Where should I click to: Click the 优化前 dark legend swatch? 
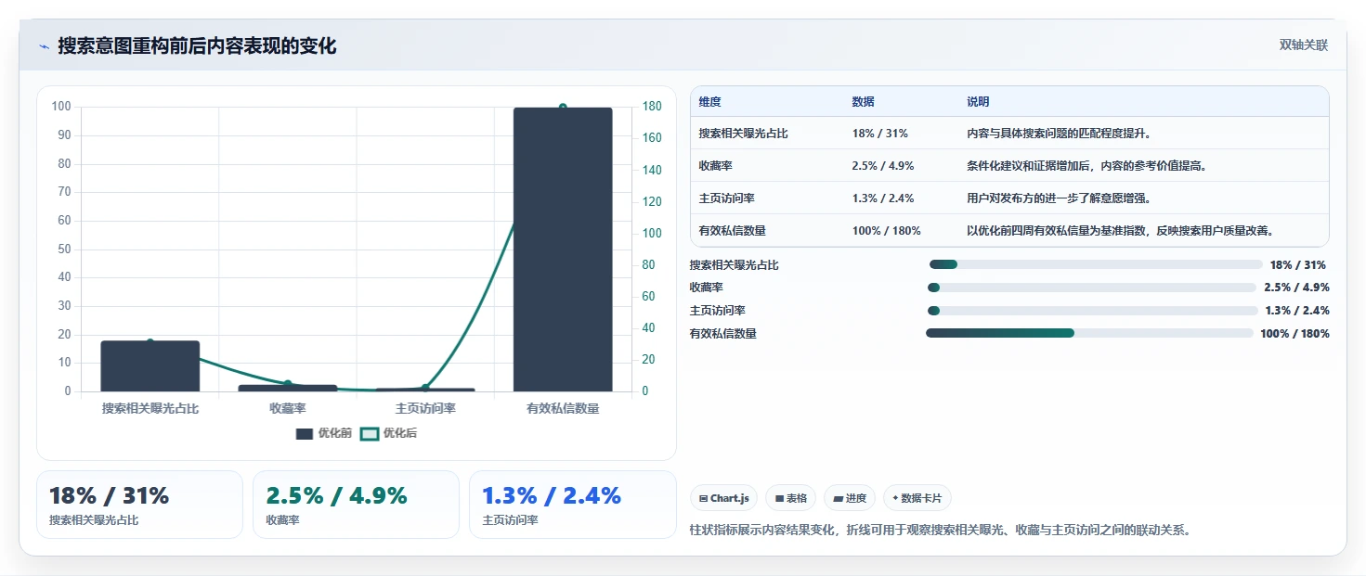click(305, 433)
